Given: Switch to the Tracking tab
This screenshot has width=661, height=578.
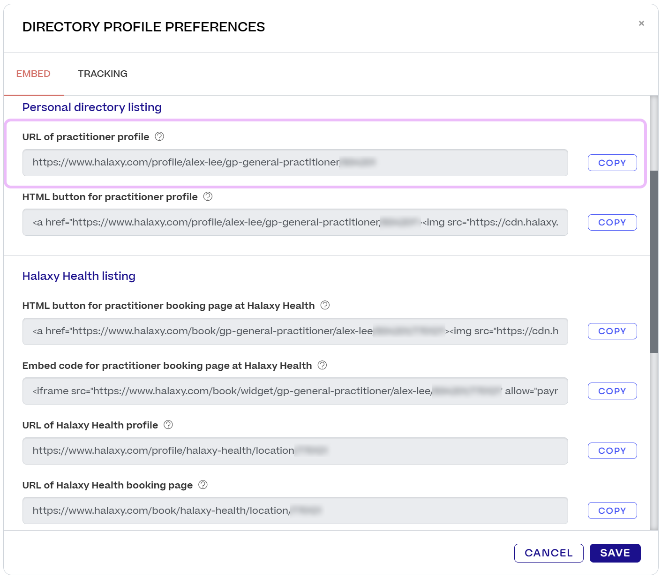Looking at the screenshot, I should [x=103, y=74].
